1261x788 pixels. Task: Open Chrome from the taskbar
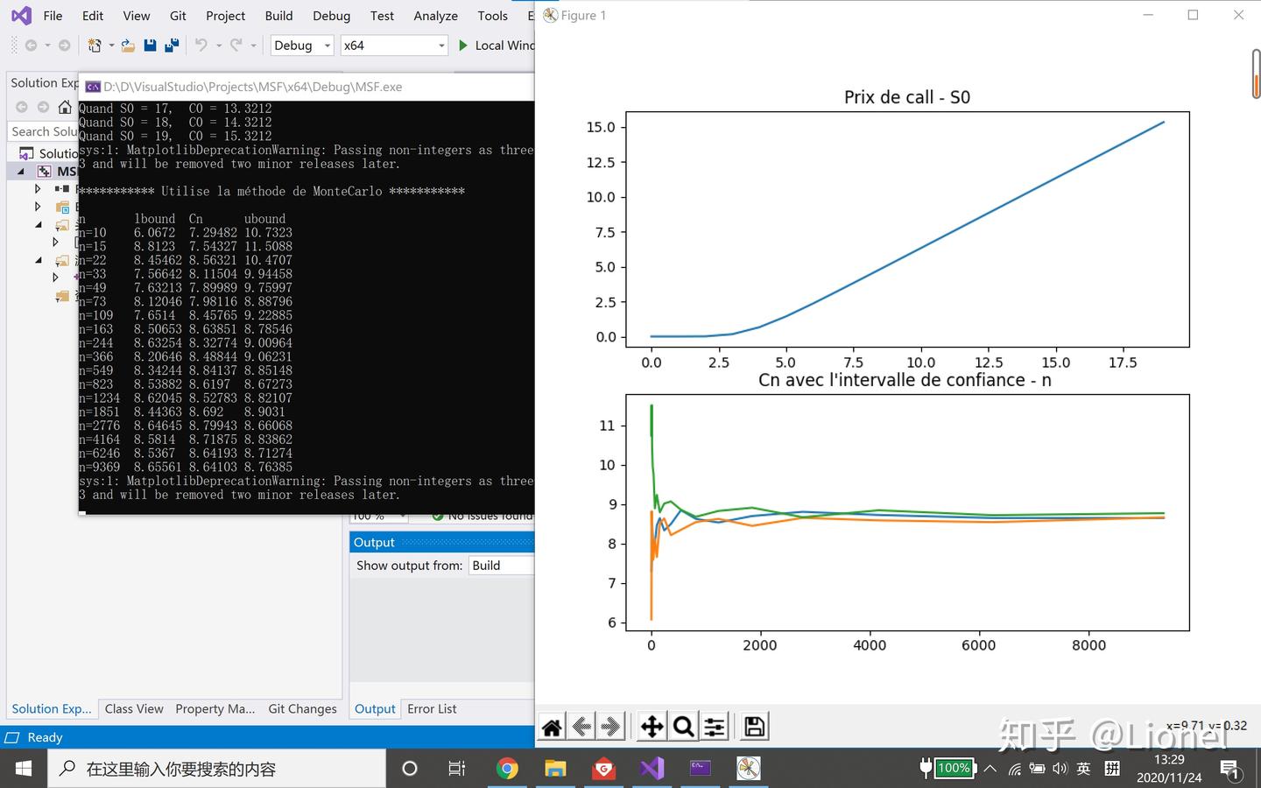[508, 768]
